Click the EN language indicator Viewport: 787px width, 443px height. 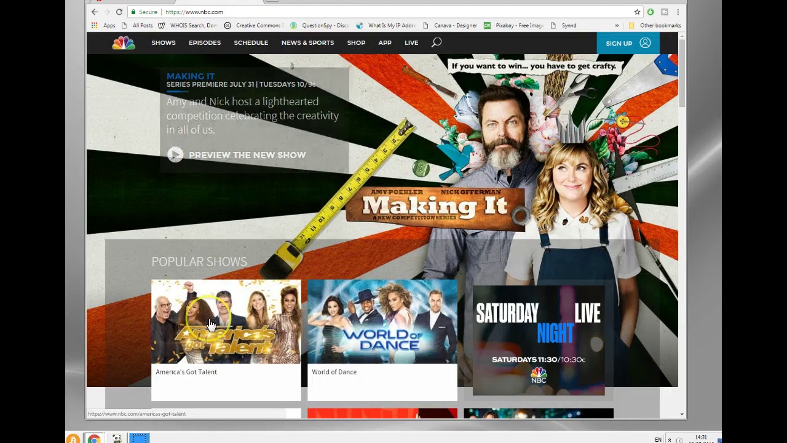(x=658, y=440)
